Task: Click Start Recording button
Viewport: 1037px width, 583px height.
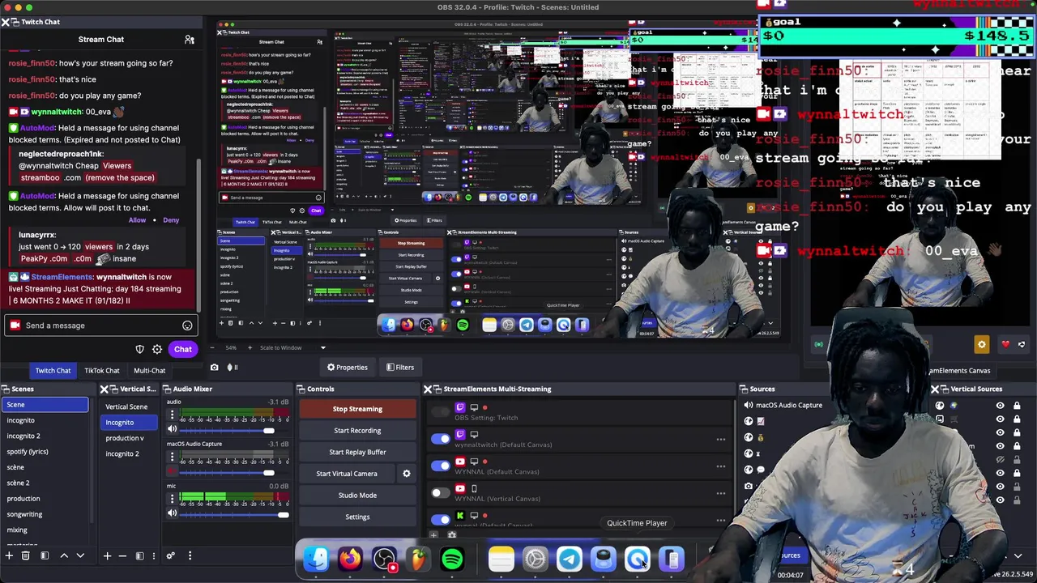Action: (357, 431)
